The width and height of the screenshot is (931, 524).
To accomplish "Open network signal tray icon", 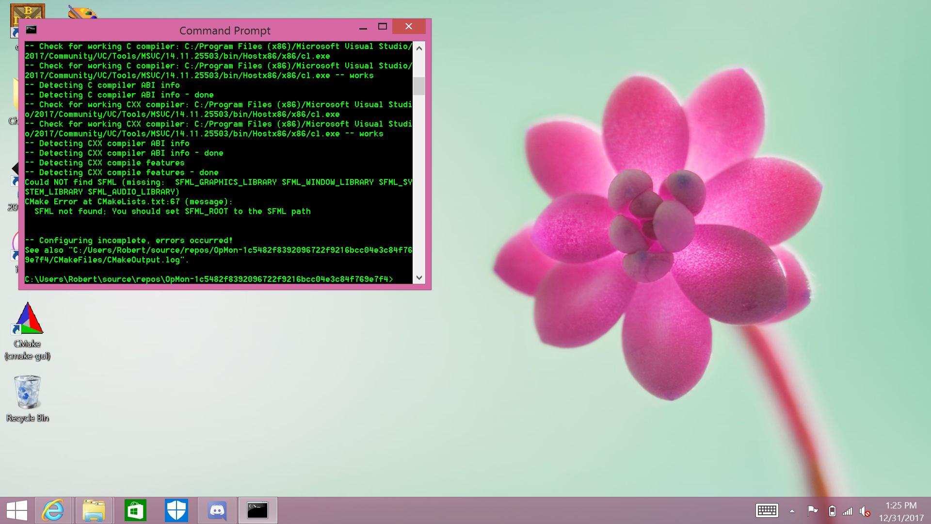I will tap(848, 510).
